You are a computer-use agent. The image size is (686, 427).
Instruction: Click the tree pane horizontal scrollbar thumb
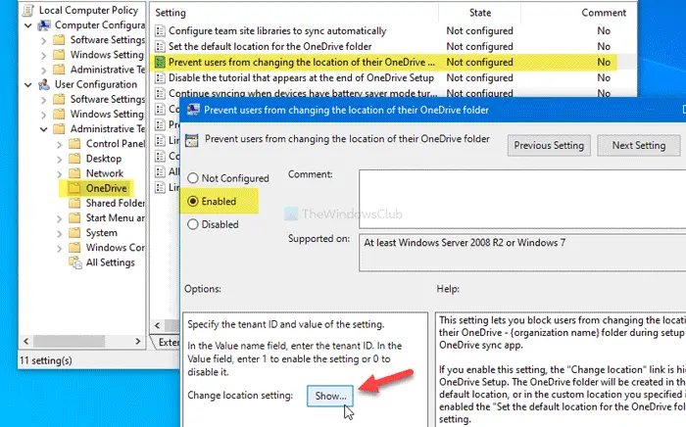click(70, 341)
